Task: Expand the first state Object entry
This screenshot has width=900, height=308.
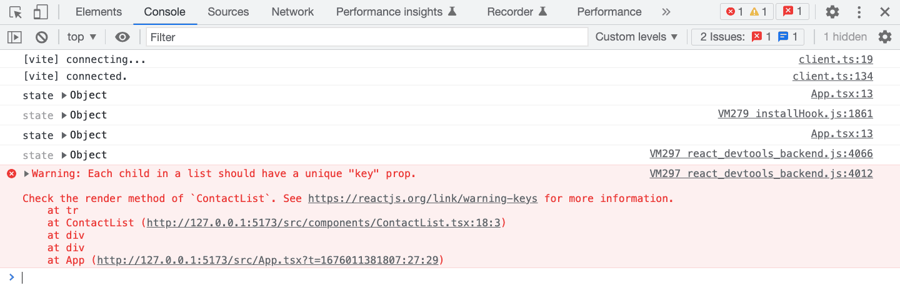Action: pos(64,95)
